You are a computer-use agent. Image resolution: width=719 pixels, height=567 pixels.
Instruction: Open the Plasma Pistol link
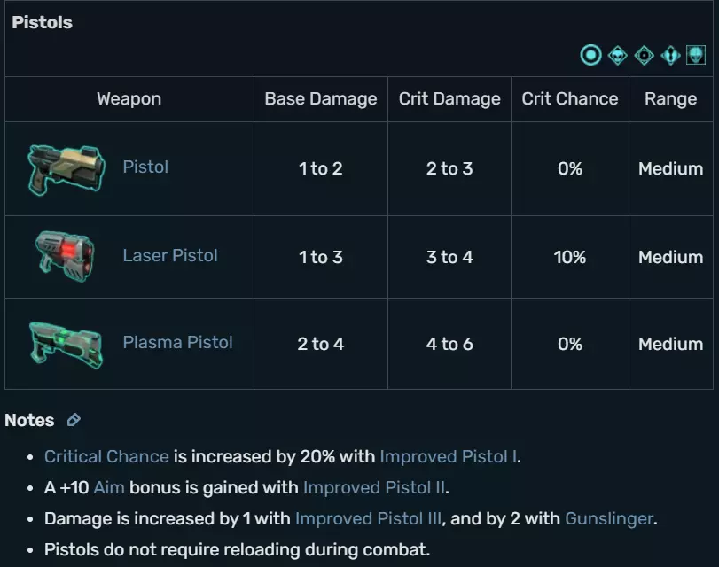(x=177, y=342)
